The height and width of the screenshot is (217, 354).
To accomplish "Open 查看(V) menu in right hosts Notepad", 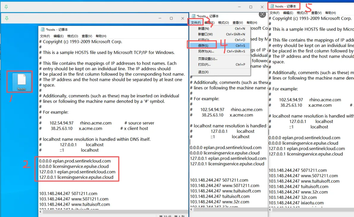I will [316, 13].
